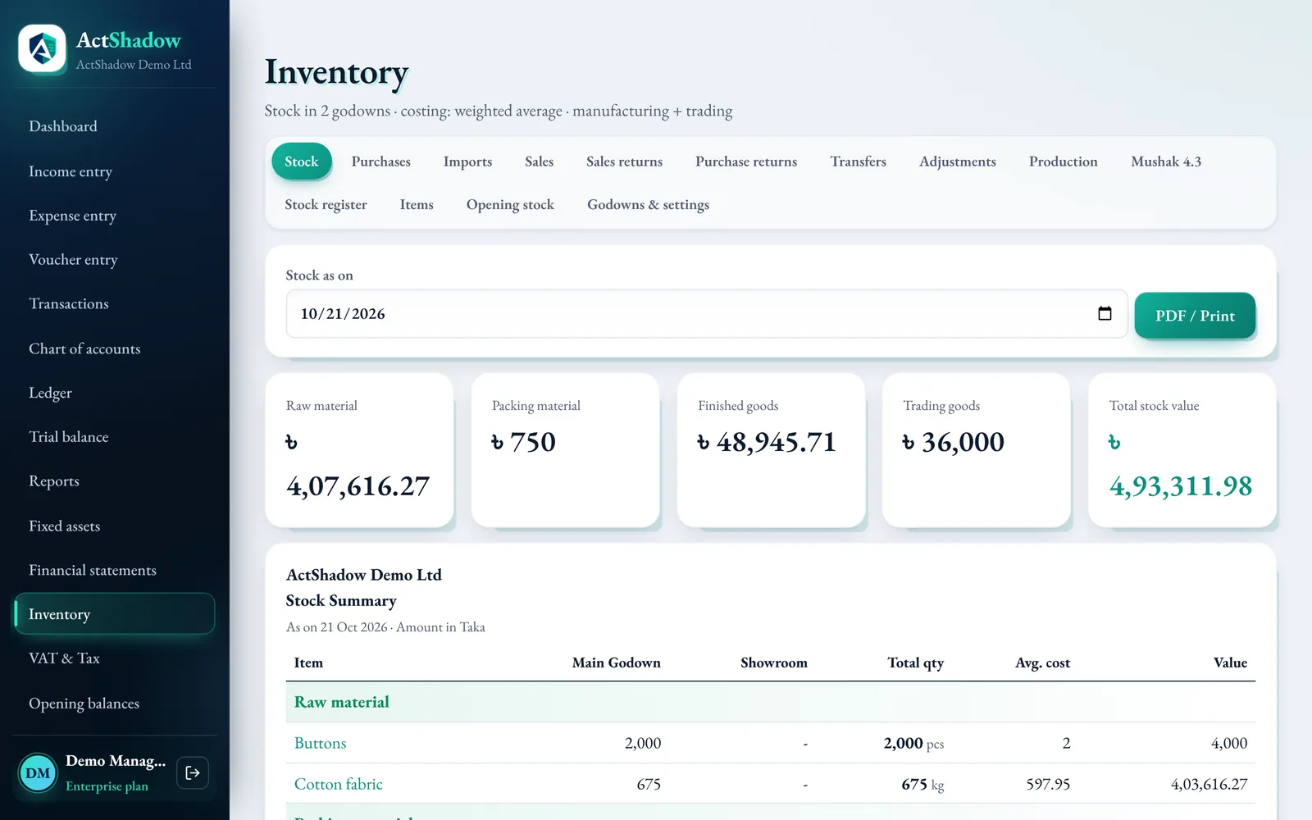1312x820 pixels.
Task: Open the Sales returns tab
Action: pyautogui.click(x=624, y=162)
